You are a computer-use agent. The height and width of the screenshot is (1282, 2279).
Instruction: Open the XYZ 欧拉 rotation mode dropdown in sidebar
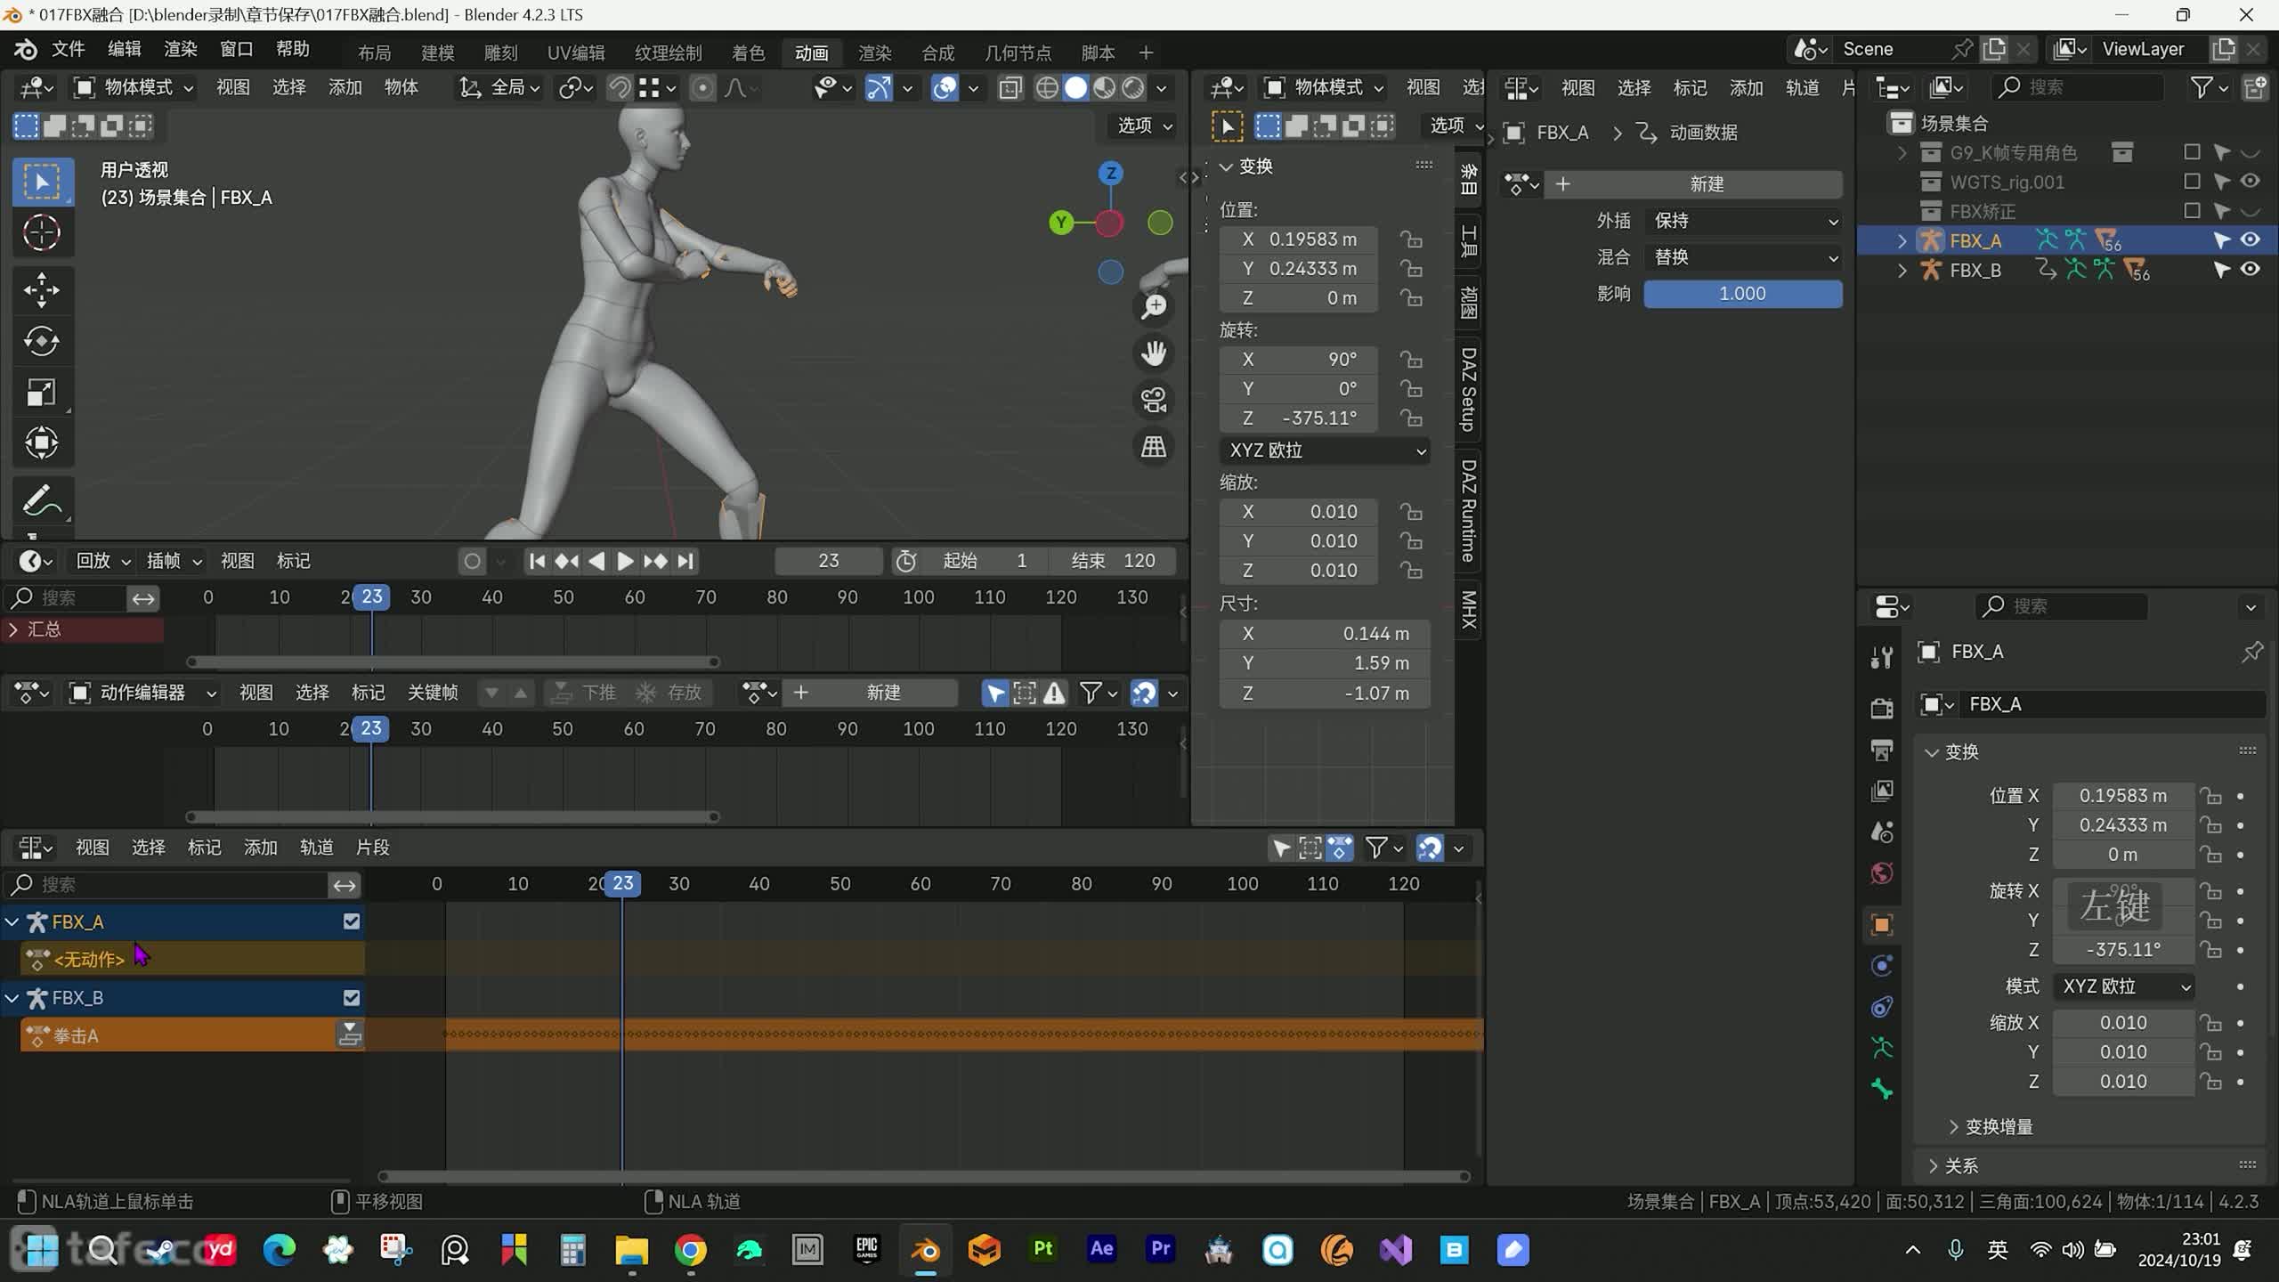click(x=1325, y=450)
